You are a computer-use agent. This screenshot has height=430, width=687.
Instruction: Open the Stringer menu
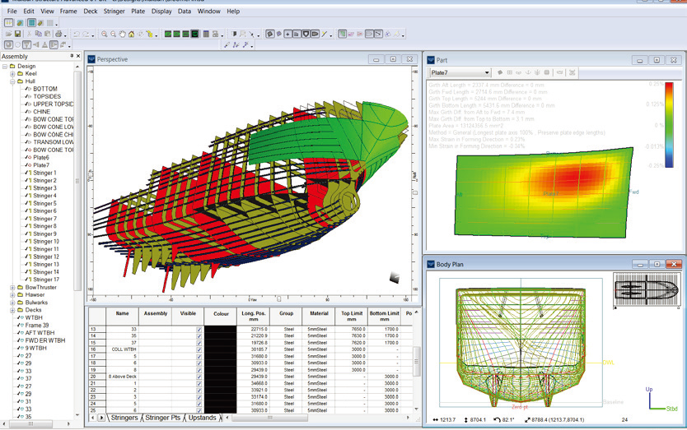click(114, 12)
